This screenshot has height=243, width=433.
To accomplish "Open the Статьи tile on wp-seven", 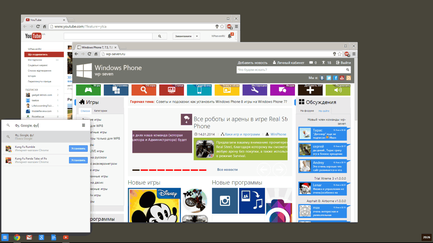I will pos(172,90).
